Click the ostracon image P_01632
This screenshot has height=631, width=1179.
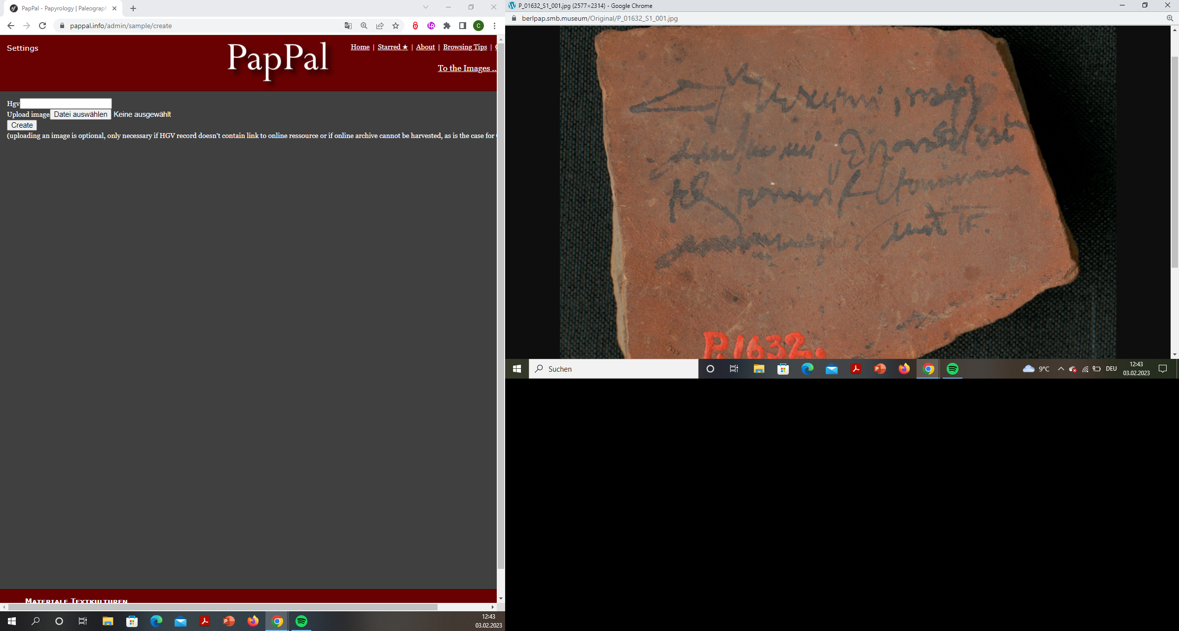click(x=838, y=192)
